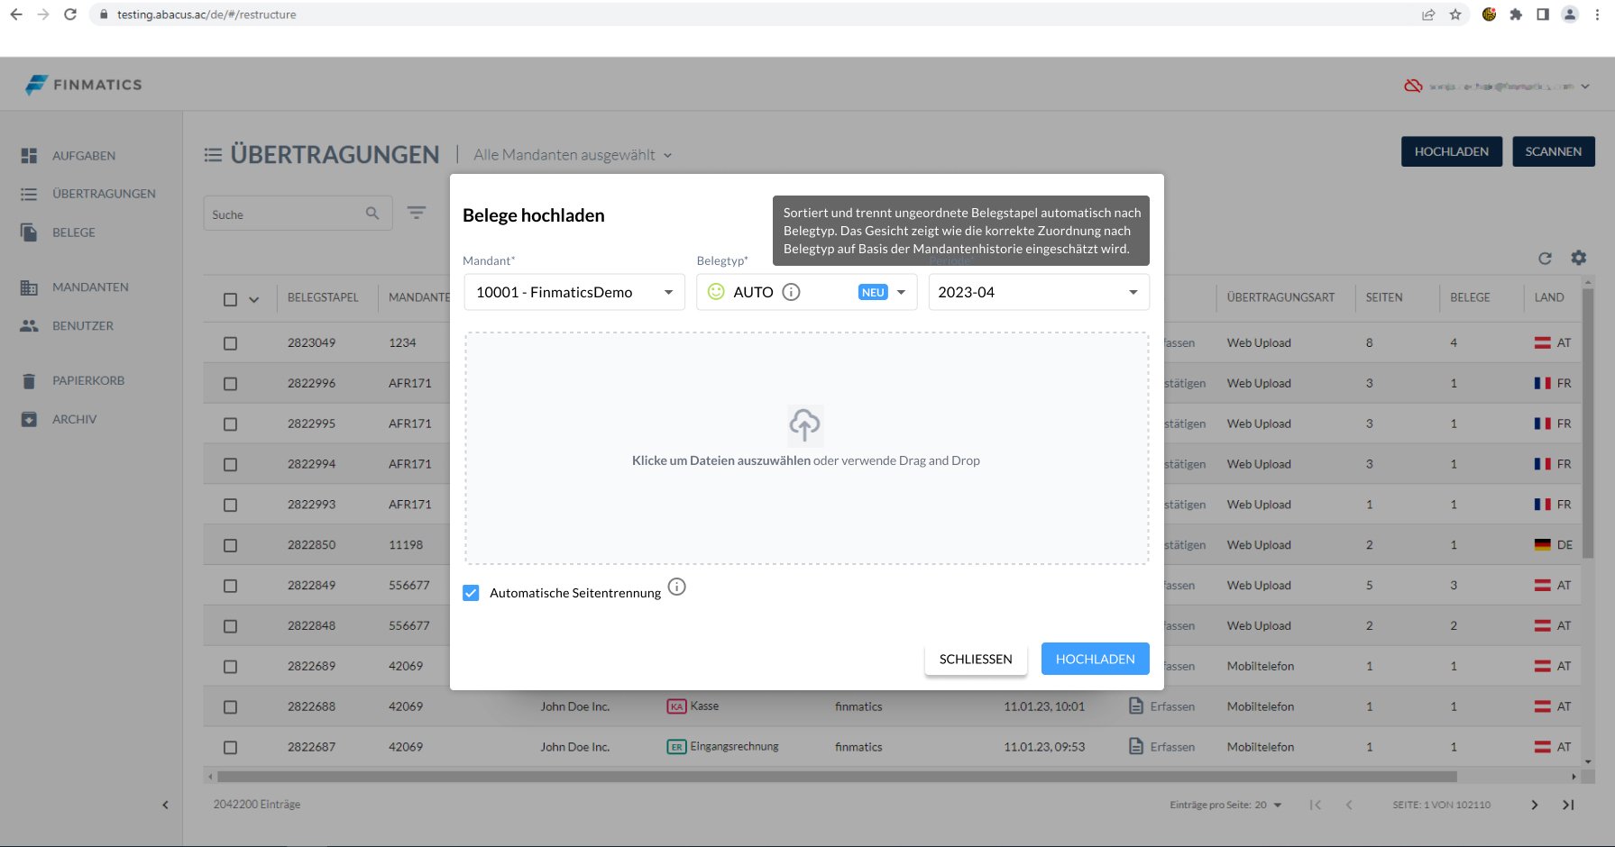Viewport: 1615px width, 847px height.
Task: Jump to last page arrow
Action: click(x=1568, y=805)
